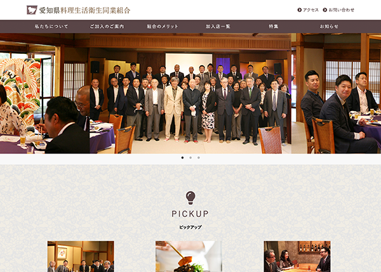Select the first slideshow dot

click(x=182, y=158)
